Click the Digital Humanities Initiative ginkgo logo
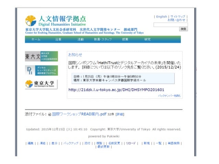 pos(31,21)
